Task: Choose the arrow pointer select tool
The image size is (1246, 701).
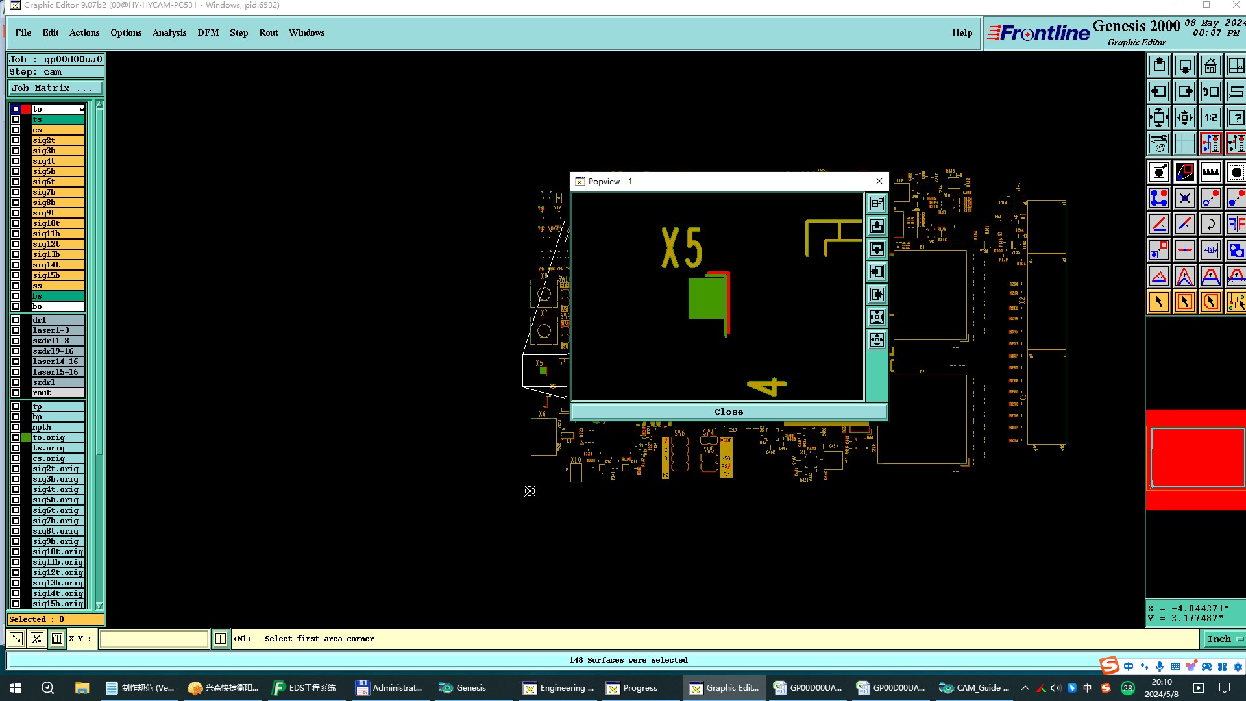Action: coord(1159,302)
